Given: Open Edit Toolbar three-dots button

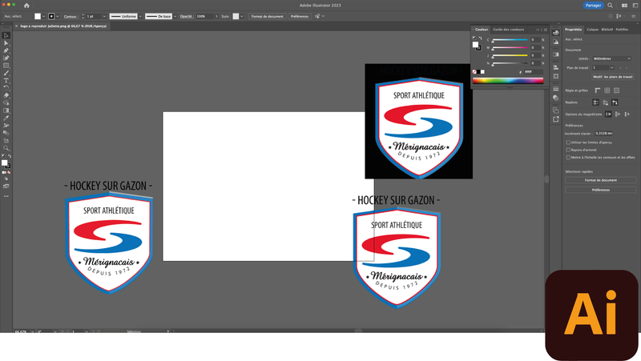Looking at the screenshot, I should point(6,196).
